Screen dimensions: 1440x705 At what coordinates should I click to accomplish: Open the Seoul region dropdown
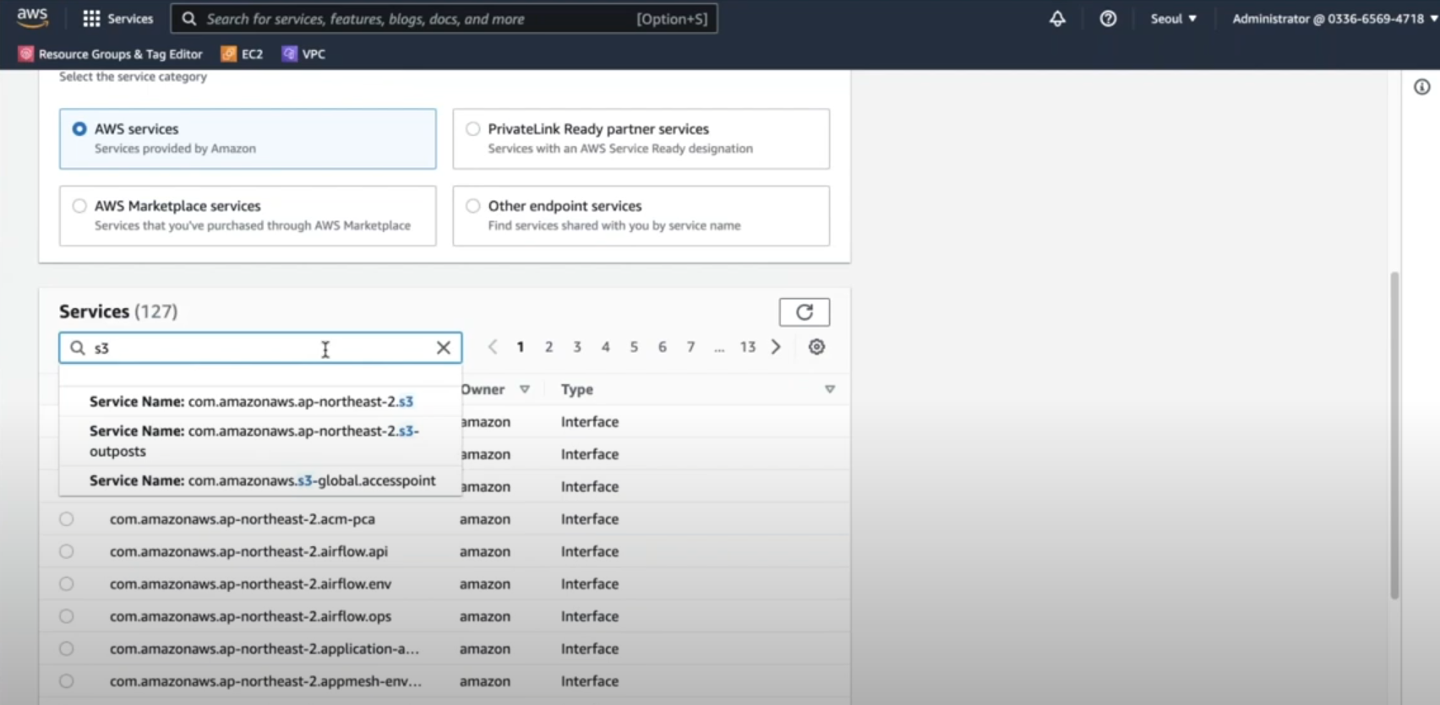tap(1173, 19)
